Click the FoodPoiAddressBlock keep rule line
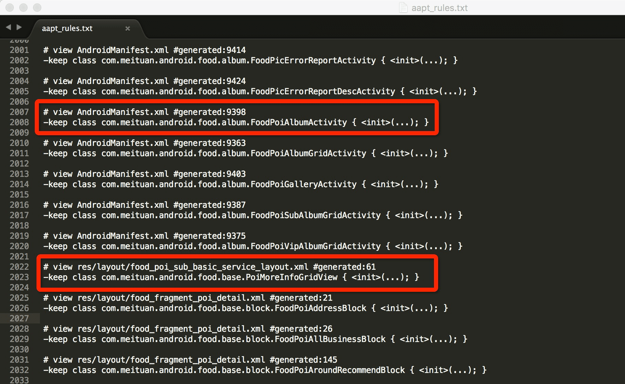The width and height of the screenshot is (625, 384). tap(246, 308)
